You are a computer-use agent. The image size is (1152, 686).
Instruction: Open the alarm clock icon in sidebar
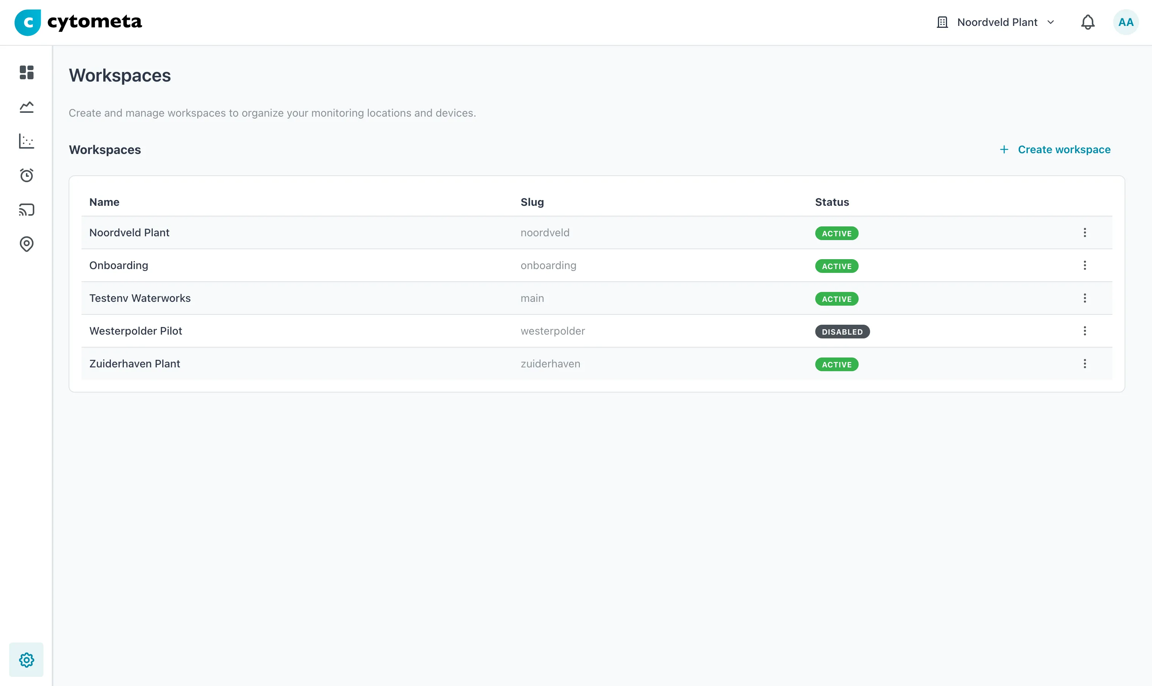pyautogui.click(x=26, y=175)
